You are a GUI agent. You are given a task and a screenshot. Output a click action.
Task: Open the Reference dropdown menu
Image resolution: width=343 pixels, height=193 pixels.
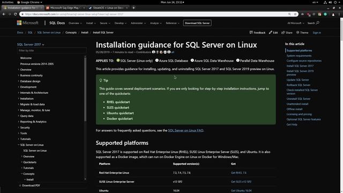[173, 23]
